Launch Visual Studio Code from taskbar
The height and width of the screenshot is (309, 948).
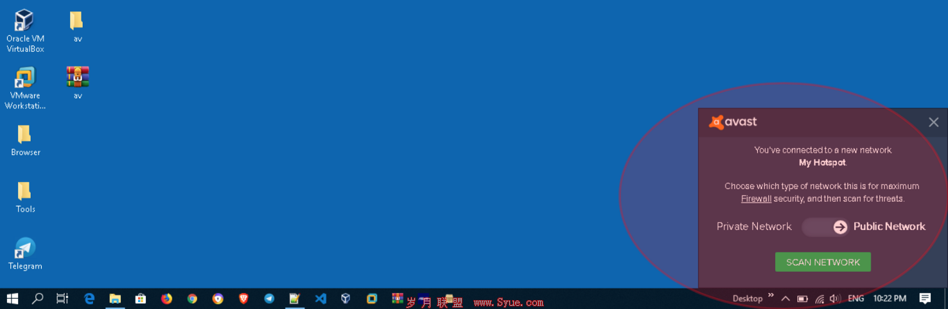point(320,298)
